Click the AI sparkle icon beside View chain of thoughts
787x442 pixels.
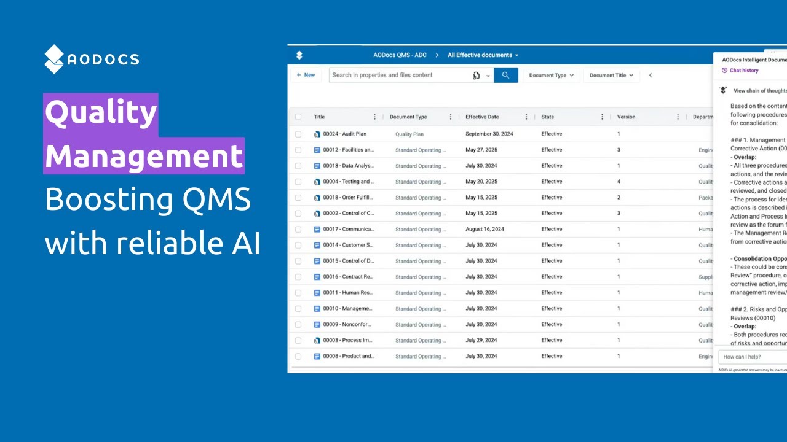tap(724, 90)
